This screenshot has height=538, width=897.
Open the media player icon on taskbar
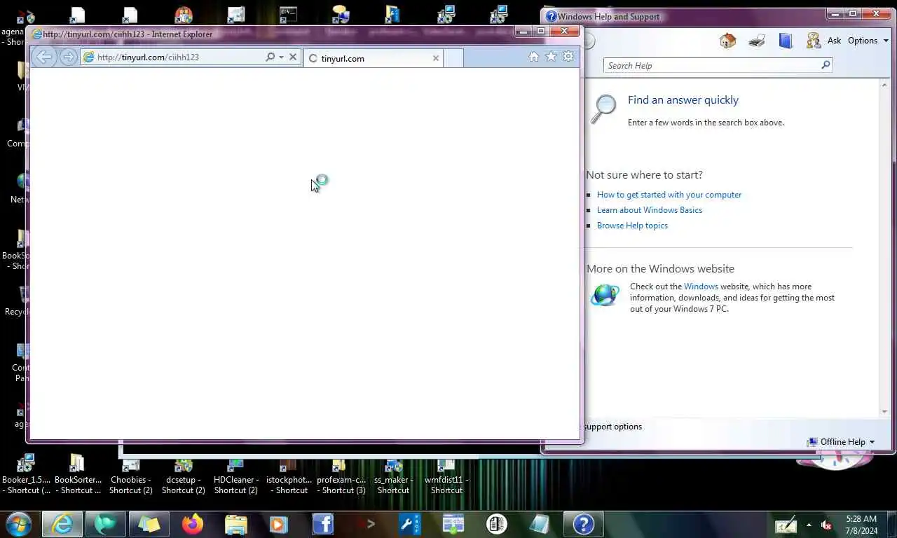[279, 524]
